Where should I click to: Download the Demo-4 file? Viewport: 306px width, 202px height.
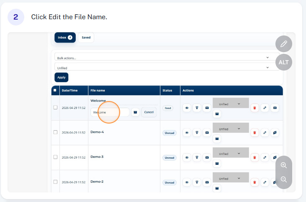197,133
